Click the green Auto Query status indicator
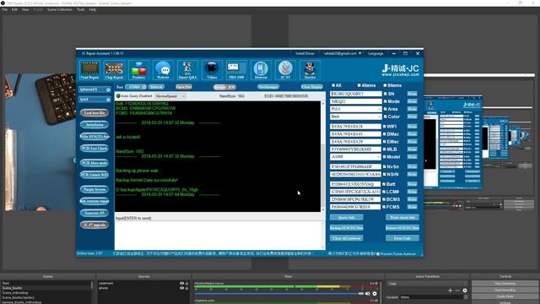This screenshot has width=540, height=304. [118, 96]
